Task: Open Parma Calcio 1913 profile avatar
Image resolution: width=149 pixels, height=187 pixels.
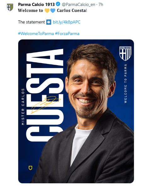Action: tap(10, 7)
